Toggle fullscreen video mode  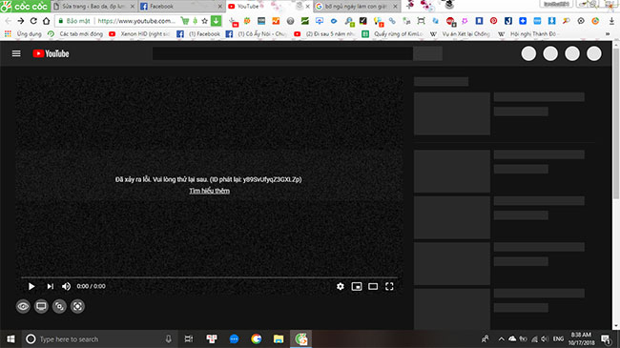click(389, 286)
